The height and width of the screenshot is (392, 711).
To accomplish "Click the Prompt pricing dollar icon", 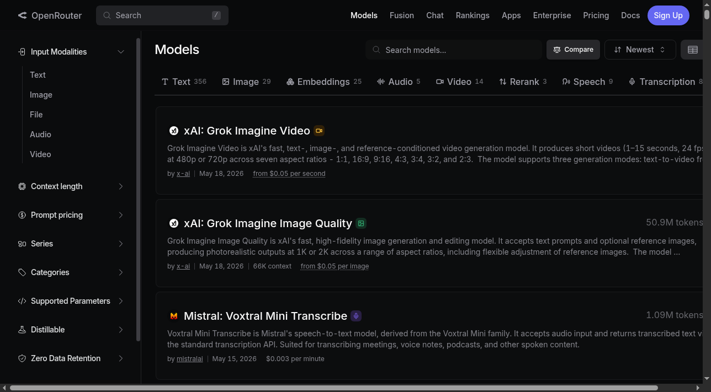I will (22, 215).
